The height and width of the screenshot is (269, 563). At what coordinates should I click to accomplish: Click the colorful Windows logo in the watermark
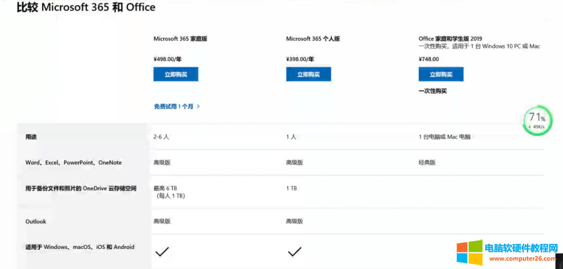(469, 253)
